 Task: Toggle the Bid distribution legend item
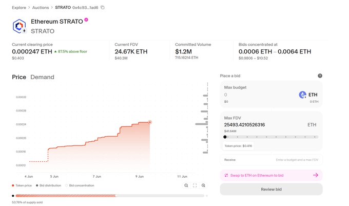tap(48, 185)
